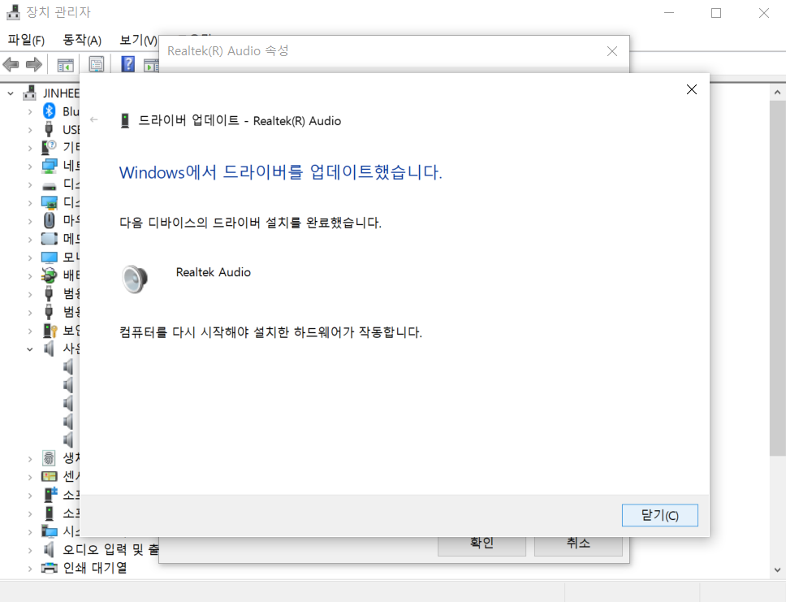This screenshot has height=602, width=786.
Task: Select the biometric fingerprint icon in tree
Action: pos(49,457)
